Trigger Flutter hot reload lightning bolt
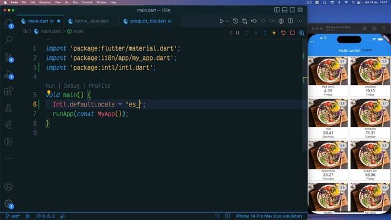Viewport: 391px width, 220px height. tap(274, 33)
